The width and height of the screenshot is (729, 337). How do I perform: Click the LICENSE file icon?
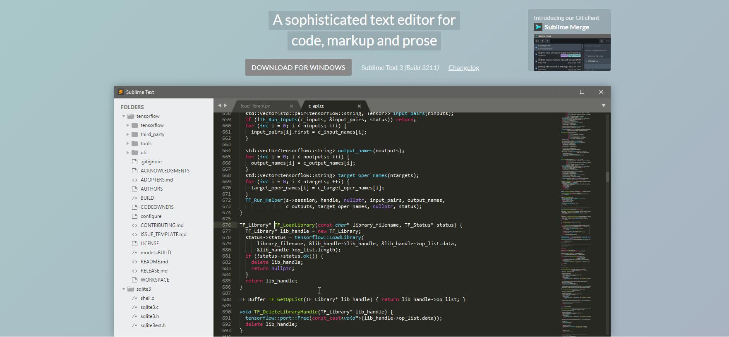point(134,244)
